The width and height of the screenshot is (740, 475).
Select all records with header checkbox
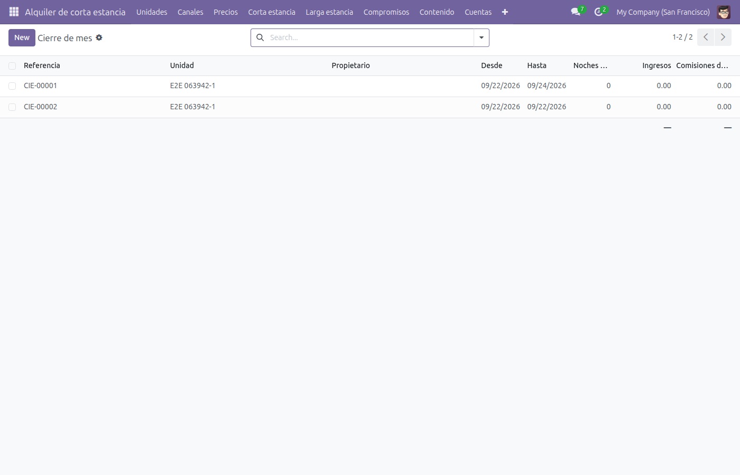pyautogui.click(x=12, y=66)
